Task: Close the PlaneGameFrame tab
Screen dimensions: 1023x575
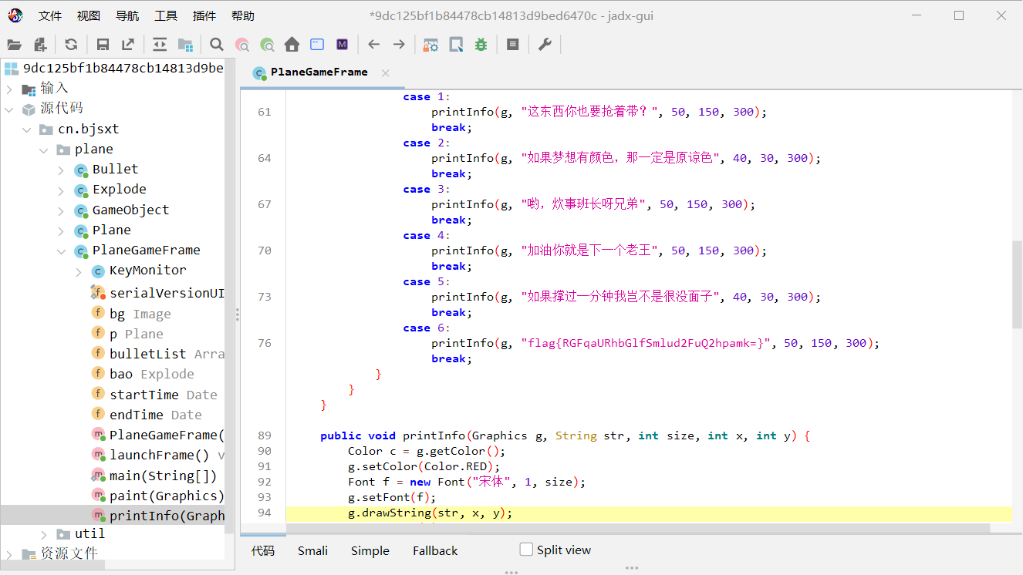Action: 385,73
